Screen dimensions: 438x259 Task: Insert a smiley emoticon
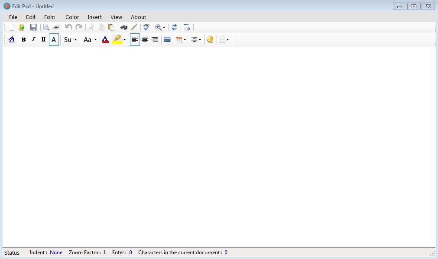pyautogui.click(x=210, y=39)
